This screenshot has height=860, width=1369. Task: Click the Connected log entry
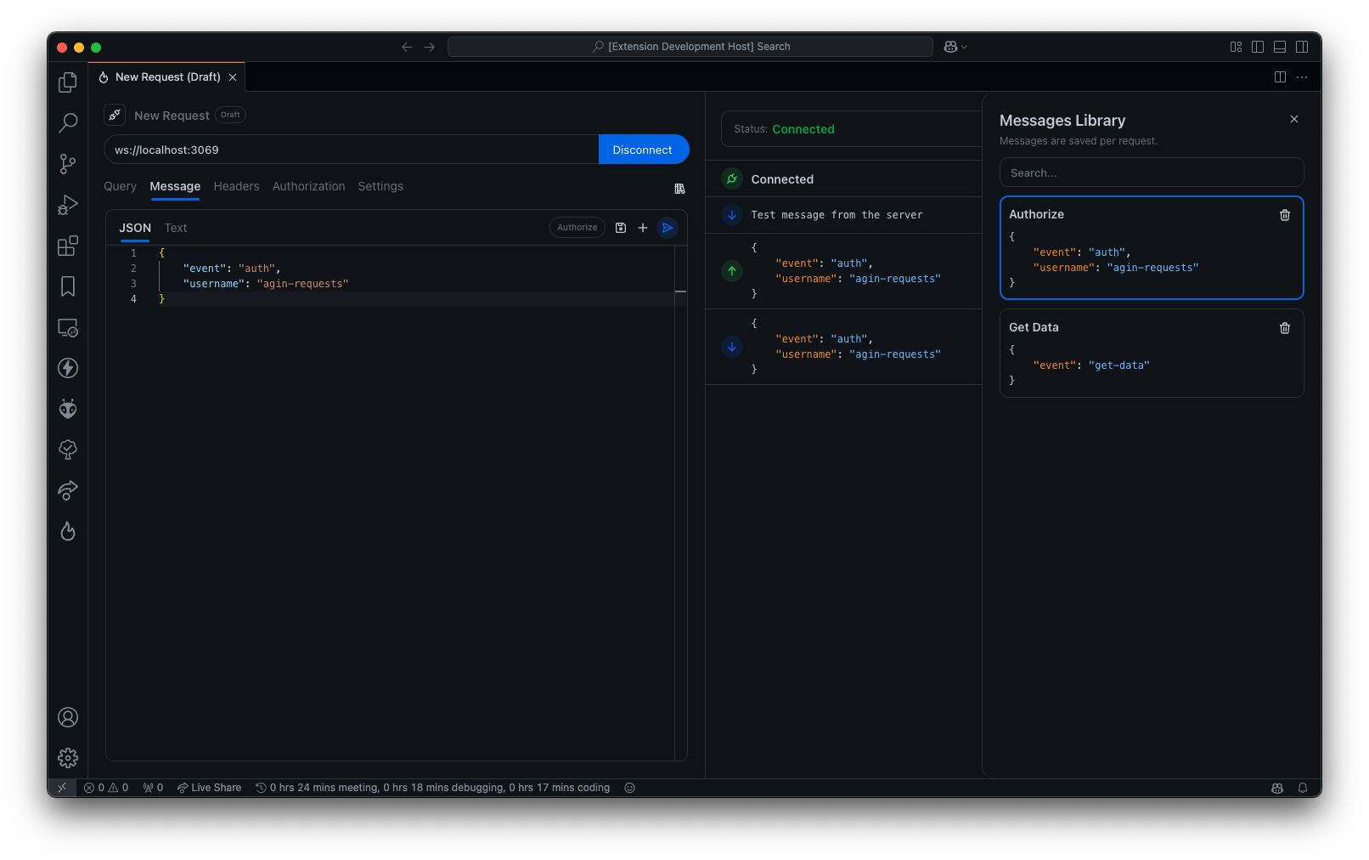coord(844,179)
